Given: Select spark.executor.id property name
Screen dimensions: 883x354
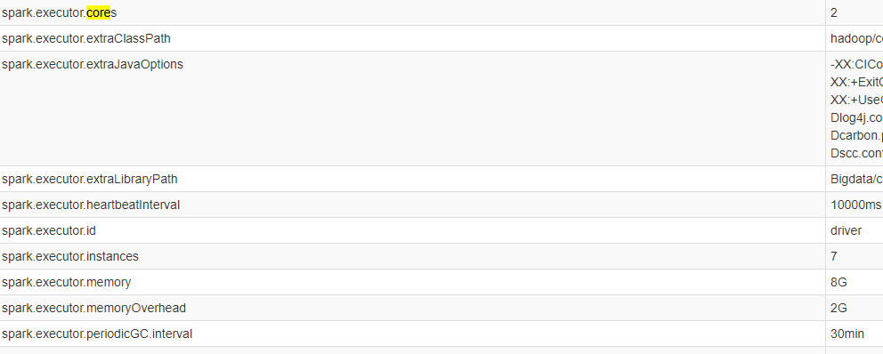Looking at the screenshot, I should (48, 230).
